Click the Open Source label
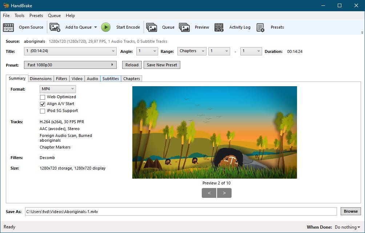The image size is (365, 233). (x=31, y=27)
